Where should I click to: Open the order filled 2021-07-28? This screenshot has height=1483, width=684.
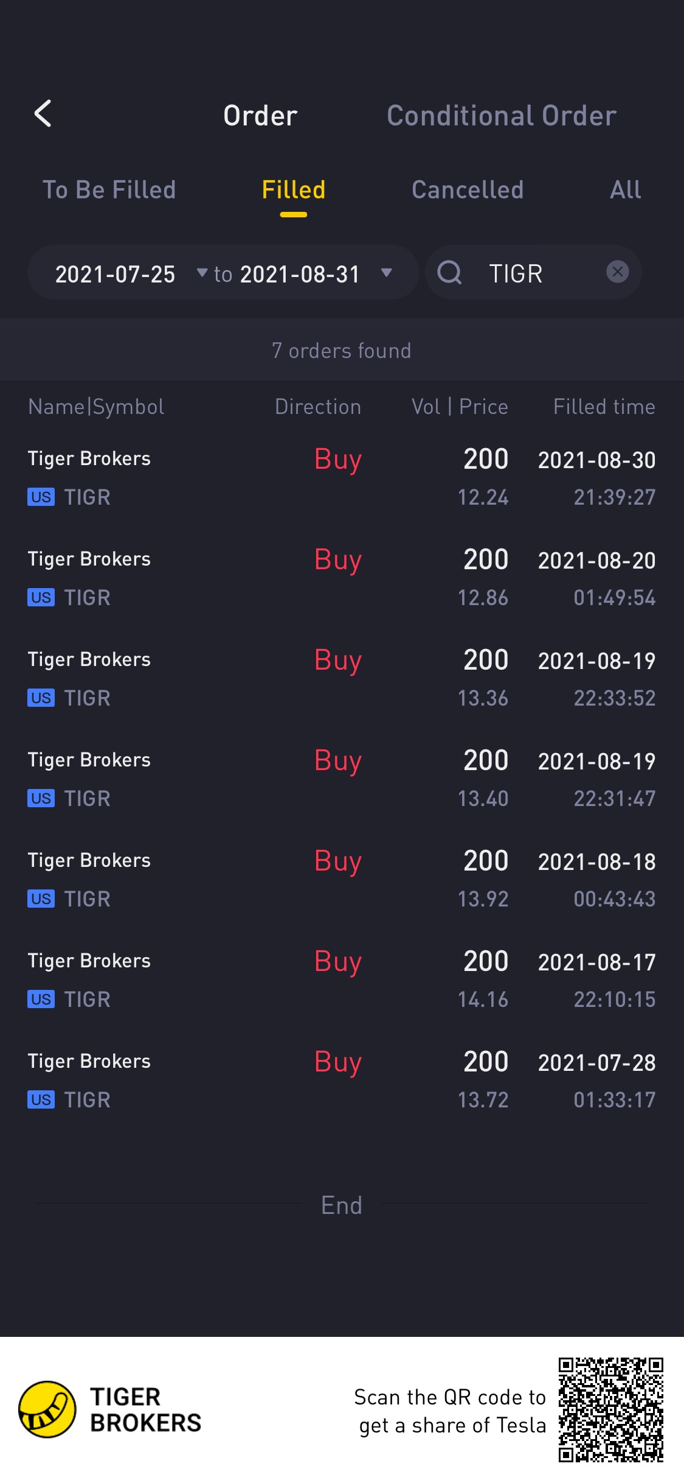[342, 1080]
